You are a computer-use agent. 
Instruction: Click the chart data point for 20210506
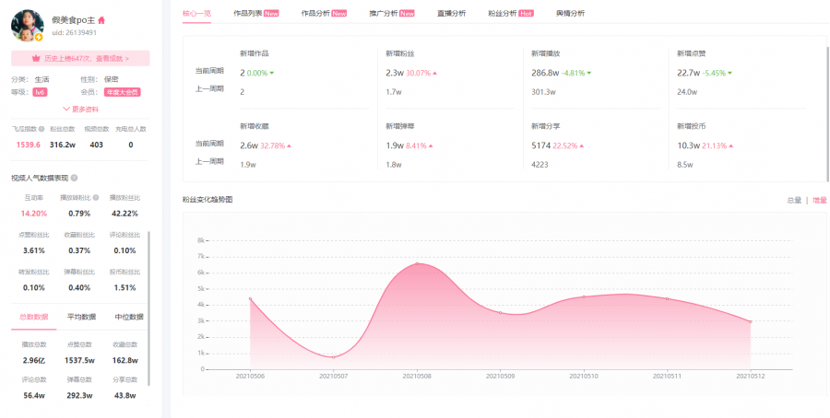(x=250, y=298)
